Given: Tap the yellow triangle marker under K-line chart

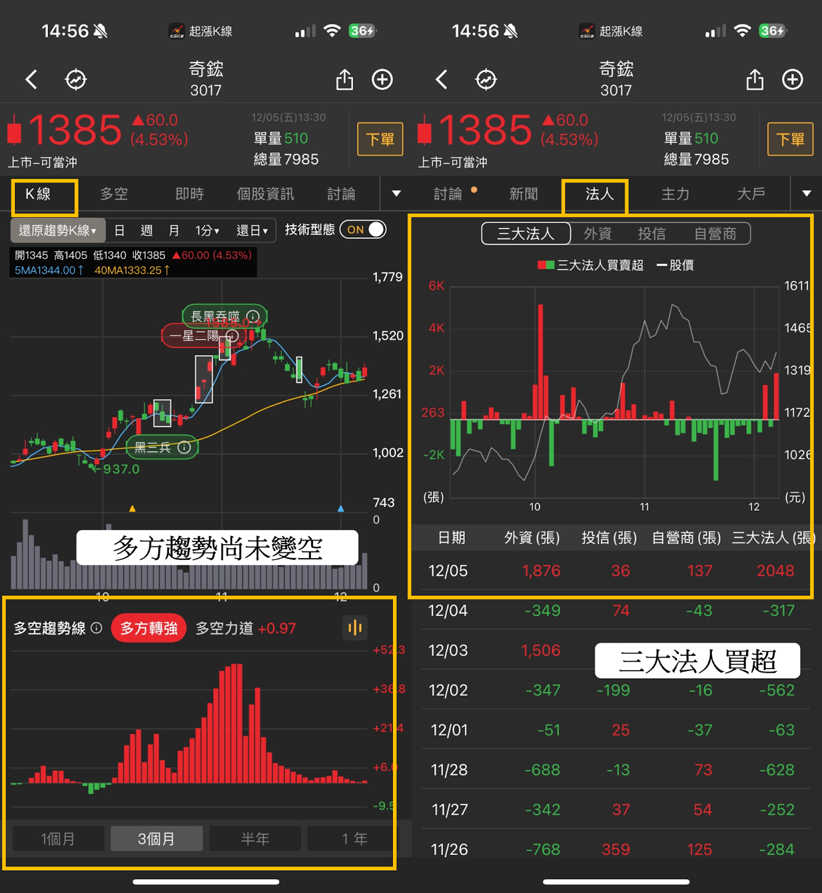Looking at the screenshot, I should pos(132,508).
